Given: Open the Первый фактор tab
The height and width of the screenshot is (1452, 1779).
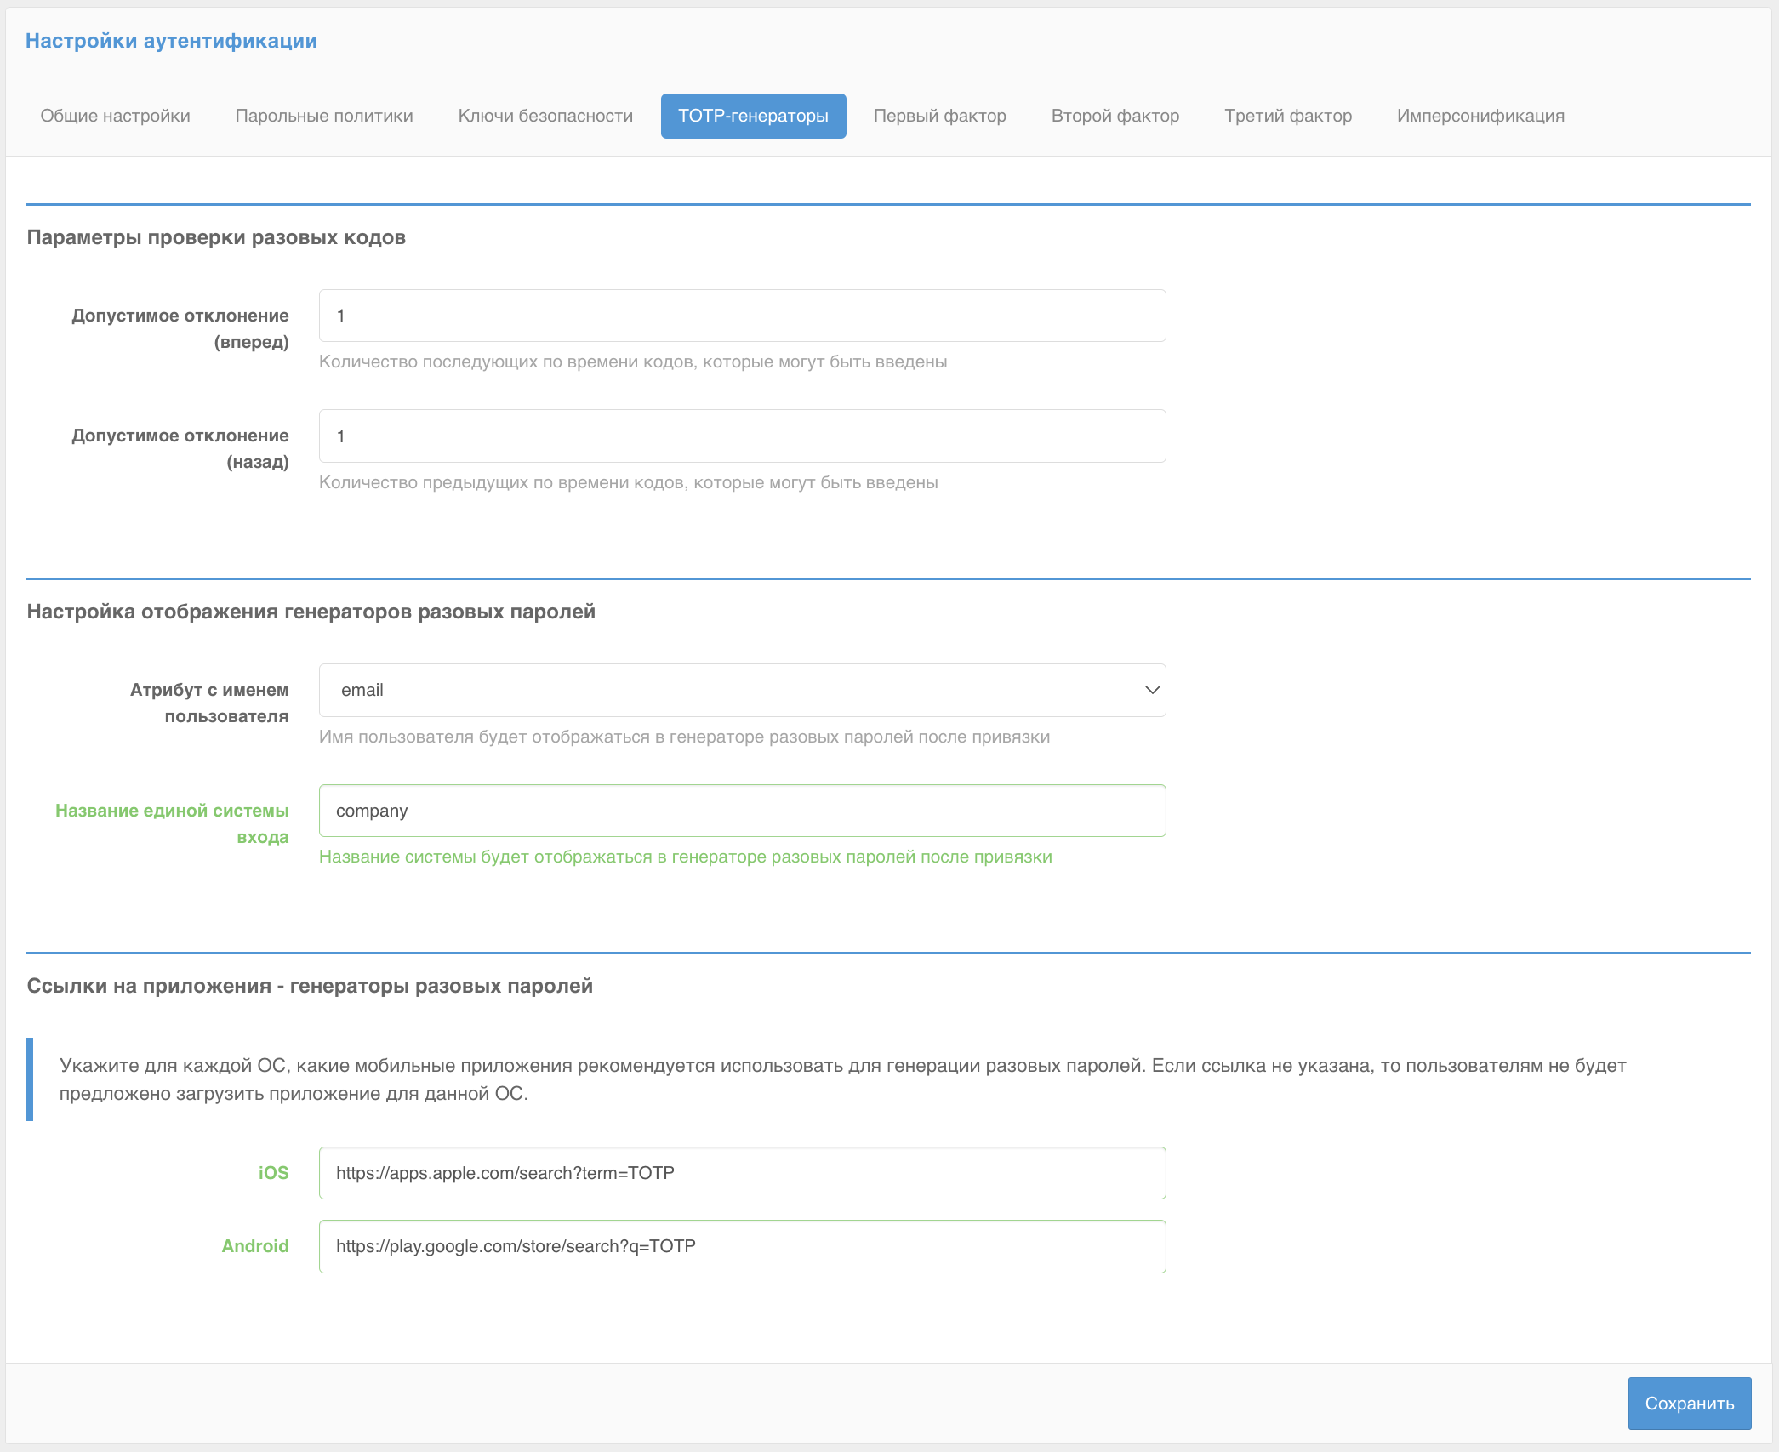Looking at the screenshot, I should (x=939, y=116).
